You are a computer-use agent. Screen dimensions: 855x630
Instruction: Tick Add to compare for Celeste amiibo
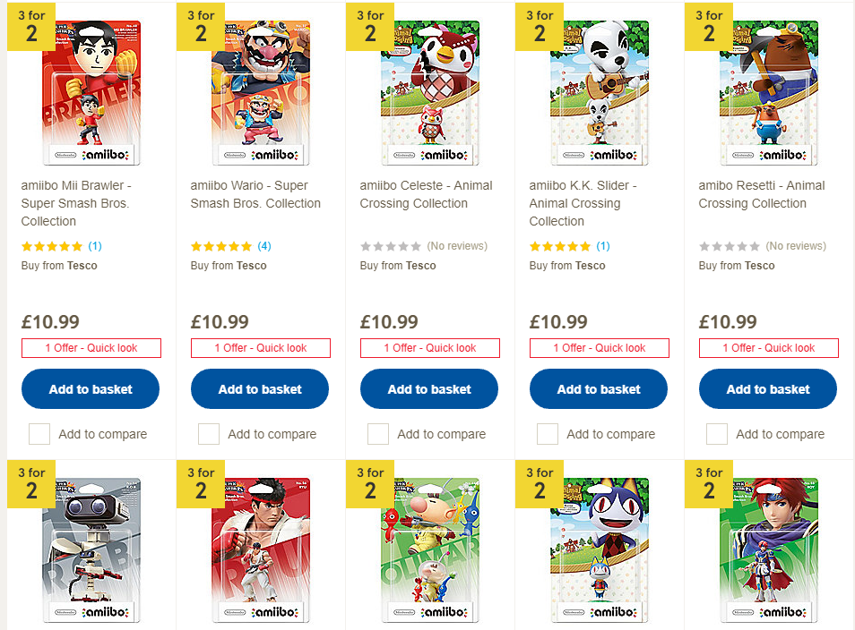(378, 434)
